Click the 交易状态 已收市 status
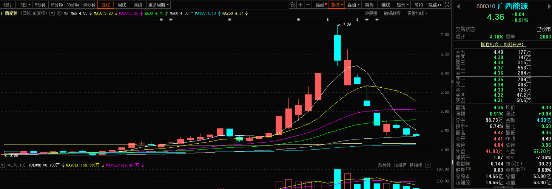552x189 pixels. [544, 29]
